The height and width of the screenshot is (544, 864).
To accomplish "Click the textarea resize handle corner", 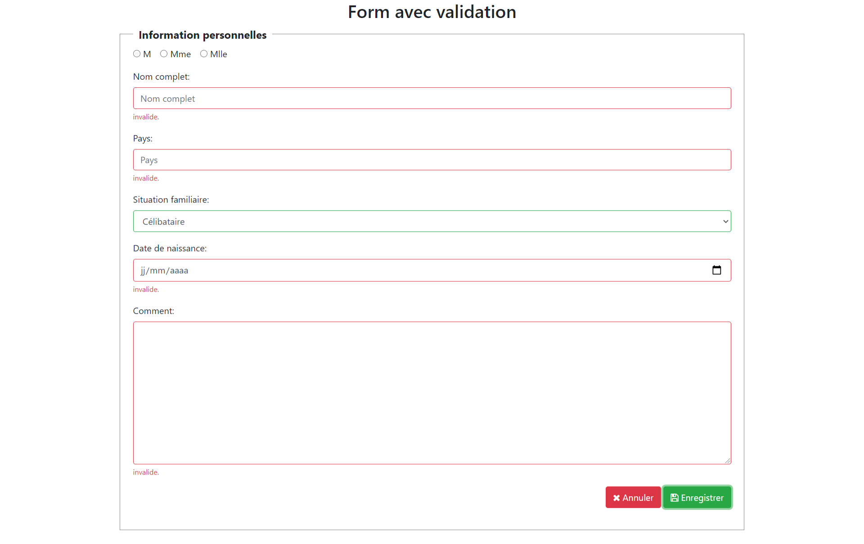I will pos(727,460).
